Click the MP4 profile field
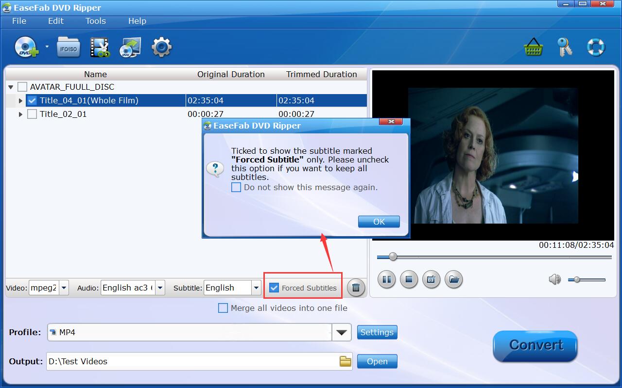 point(190,332)
